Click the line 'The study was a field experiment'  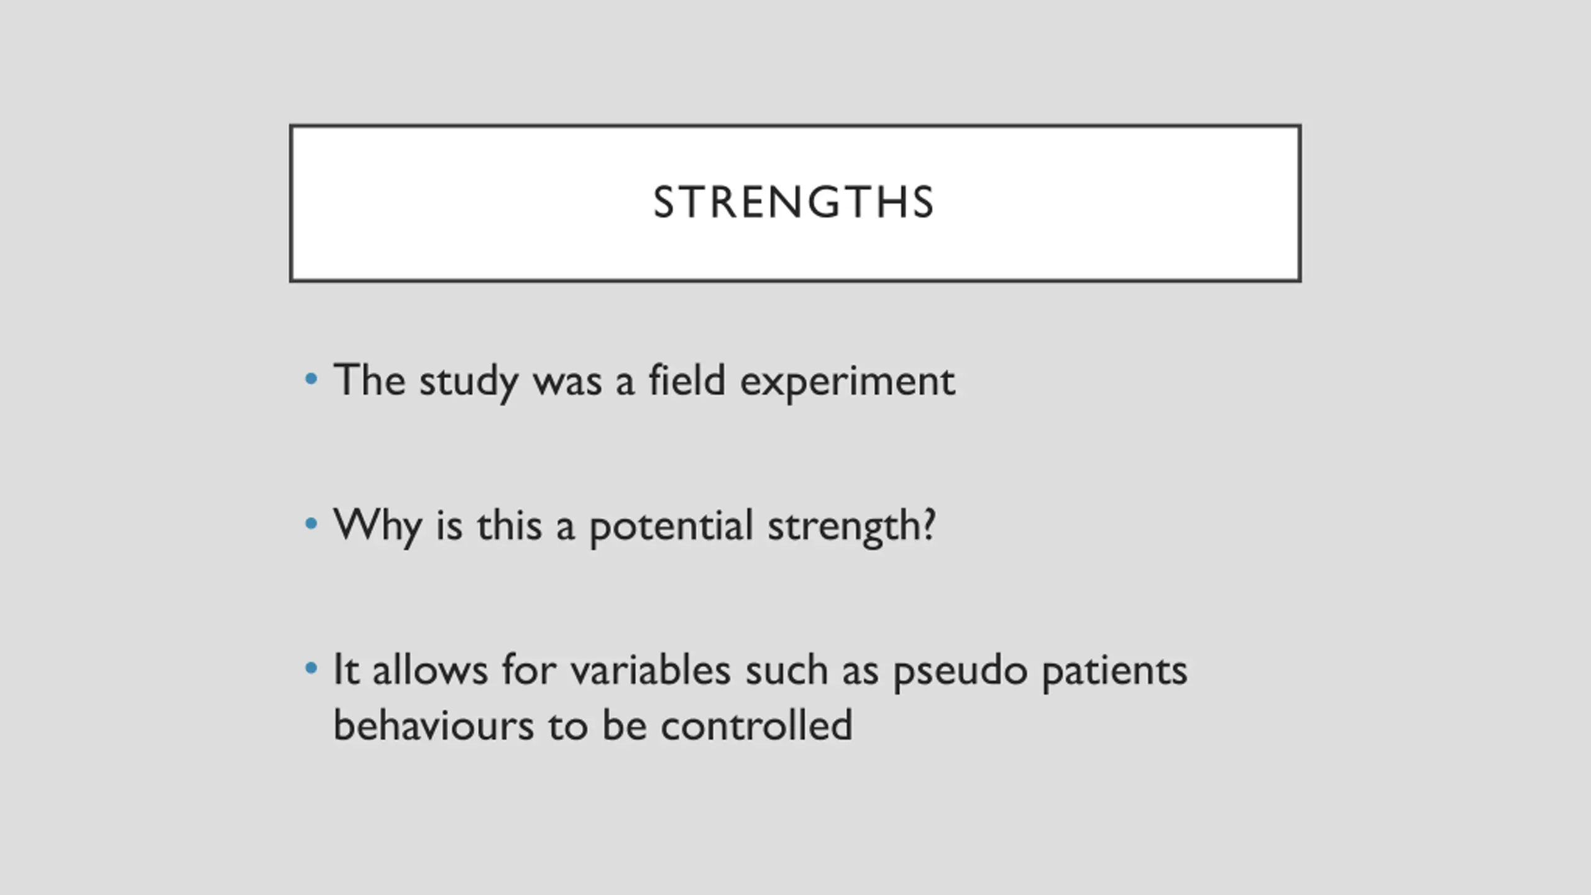[x=644, y=381]
